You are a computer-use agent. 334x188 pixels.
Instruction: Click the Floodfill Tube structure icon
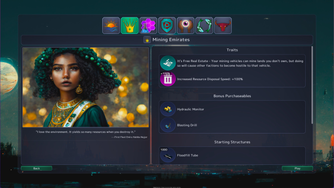pyautogui.click(x=168, y=156)
